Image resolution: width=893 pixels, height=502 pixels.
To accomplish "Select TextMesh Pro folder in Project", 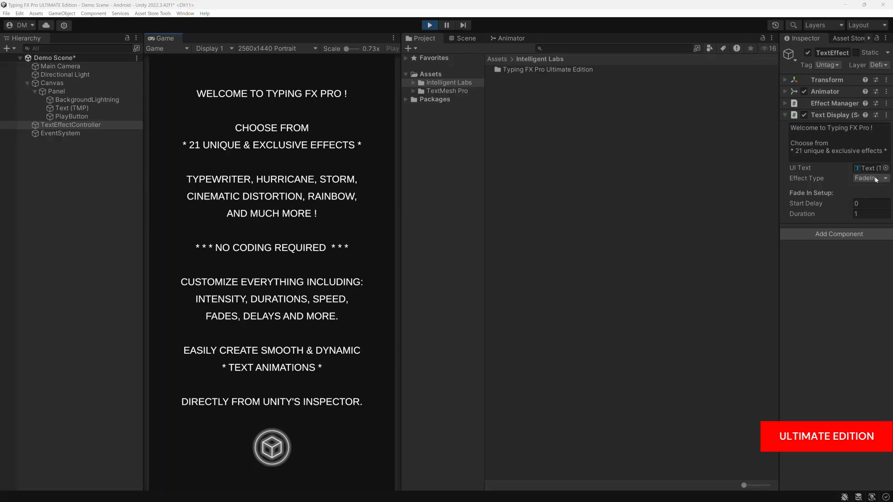I will click(447, 91).
